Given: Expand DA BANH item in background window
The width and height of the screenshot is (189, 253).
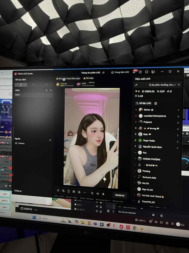Looking at the screenshot, I should (x=76, y=209).
